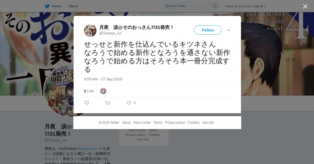The width and height of the screenshot is (314, 164).
Task: Click the search magnifier icon
Action: (215, 6)
